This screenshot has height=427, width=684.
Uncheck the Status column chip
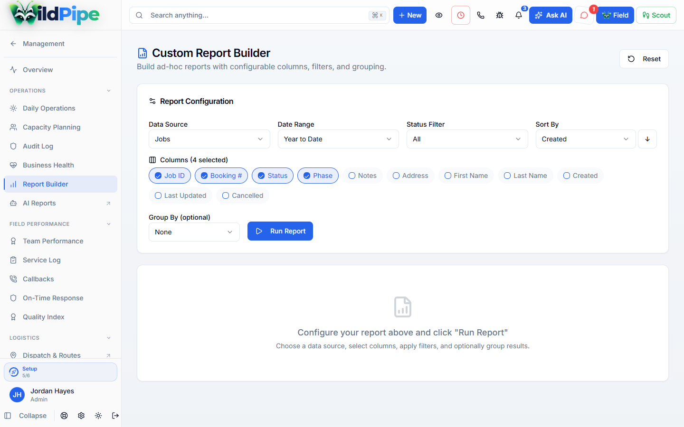(x=273, y=176)
